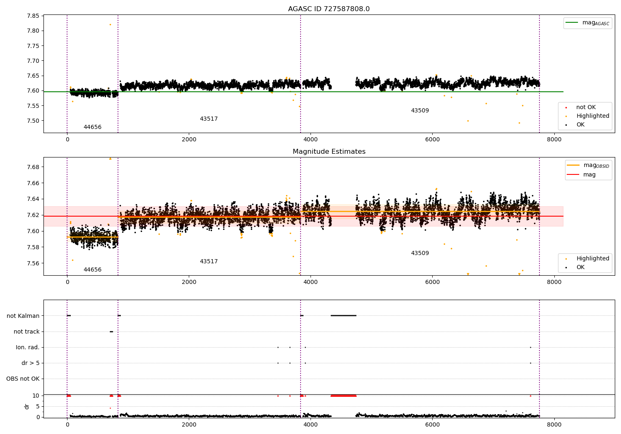Image resolution: width=621 pixels, height=434 pixels.
Task: Click the 6000 x-tick of the bottom plot
Action: coord(432,425)
